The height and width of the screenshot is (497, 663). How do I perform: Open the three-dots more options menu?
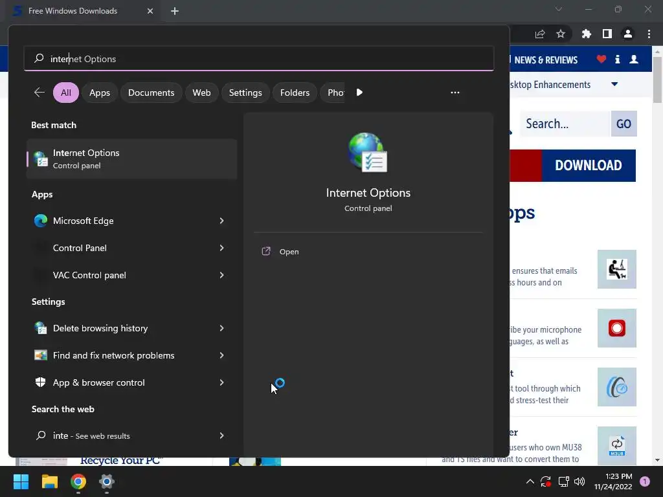coord(455,93)
